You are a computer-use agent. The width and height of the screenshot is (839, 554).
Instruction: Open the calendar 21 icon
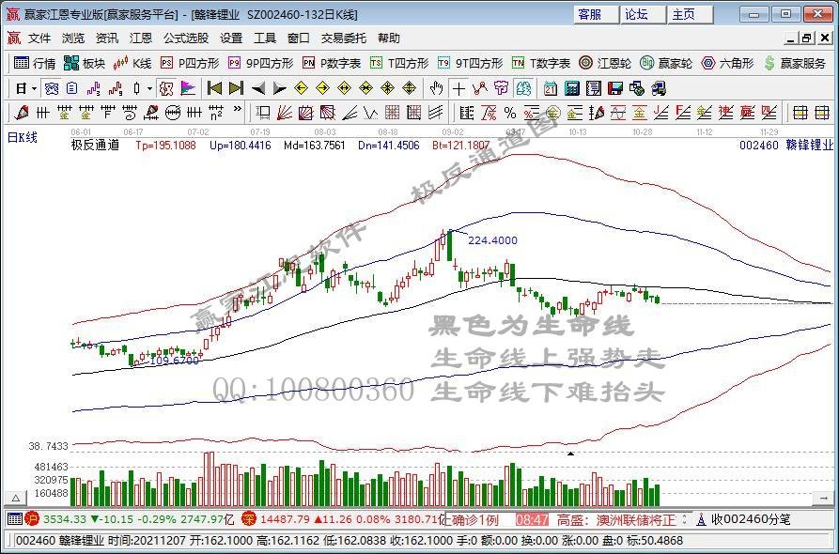tap(550, 88)
